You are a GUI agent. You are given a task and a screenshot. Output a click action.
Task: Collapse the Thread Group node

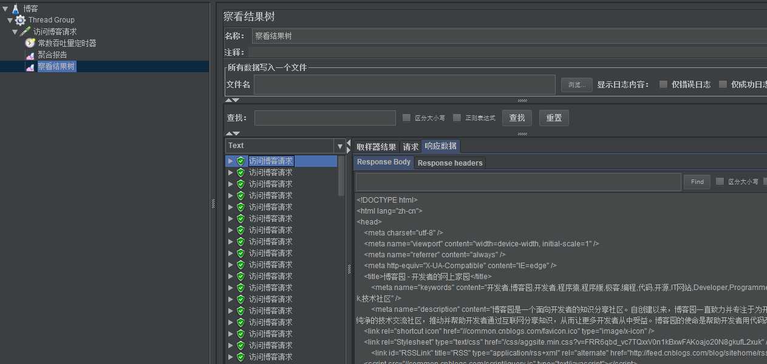(10, 20)
